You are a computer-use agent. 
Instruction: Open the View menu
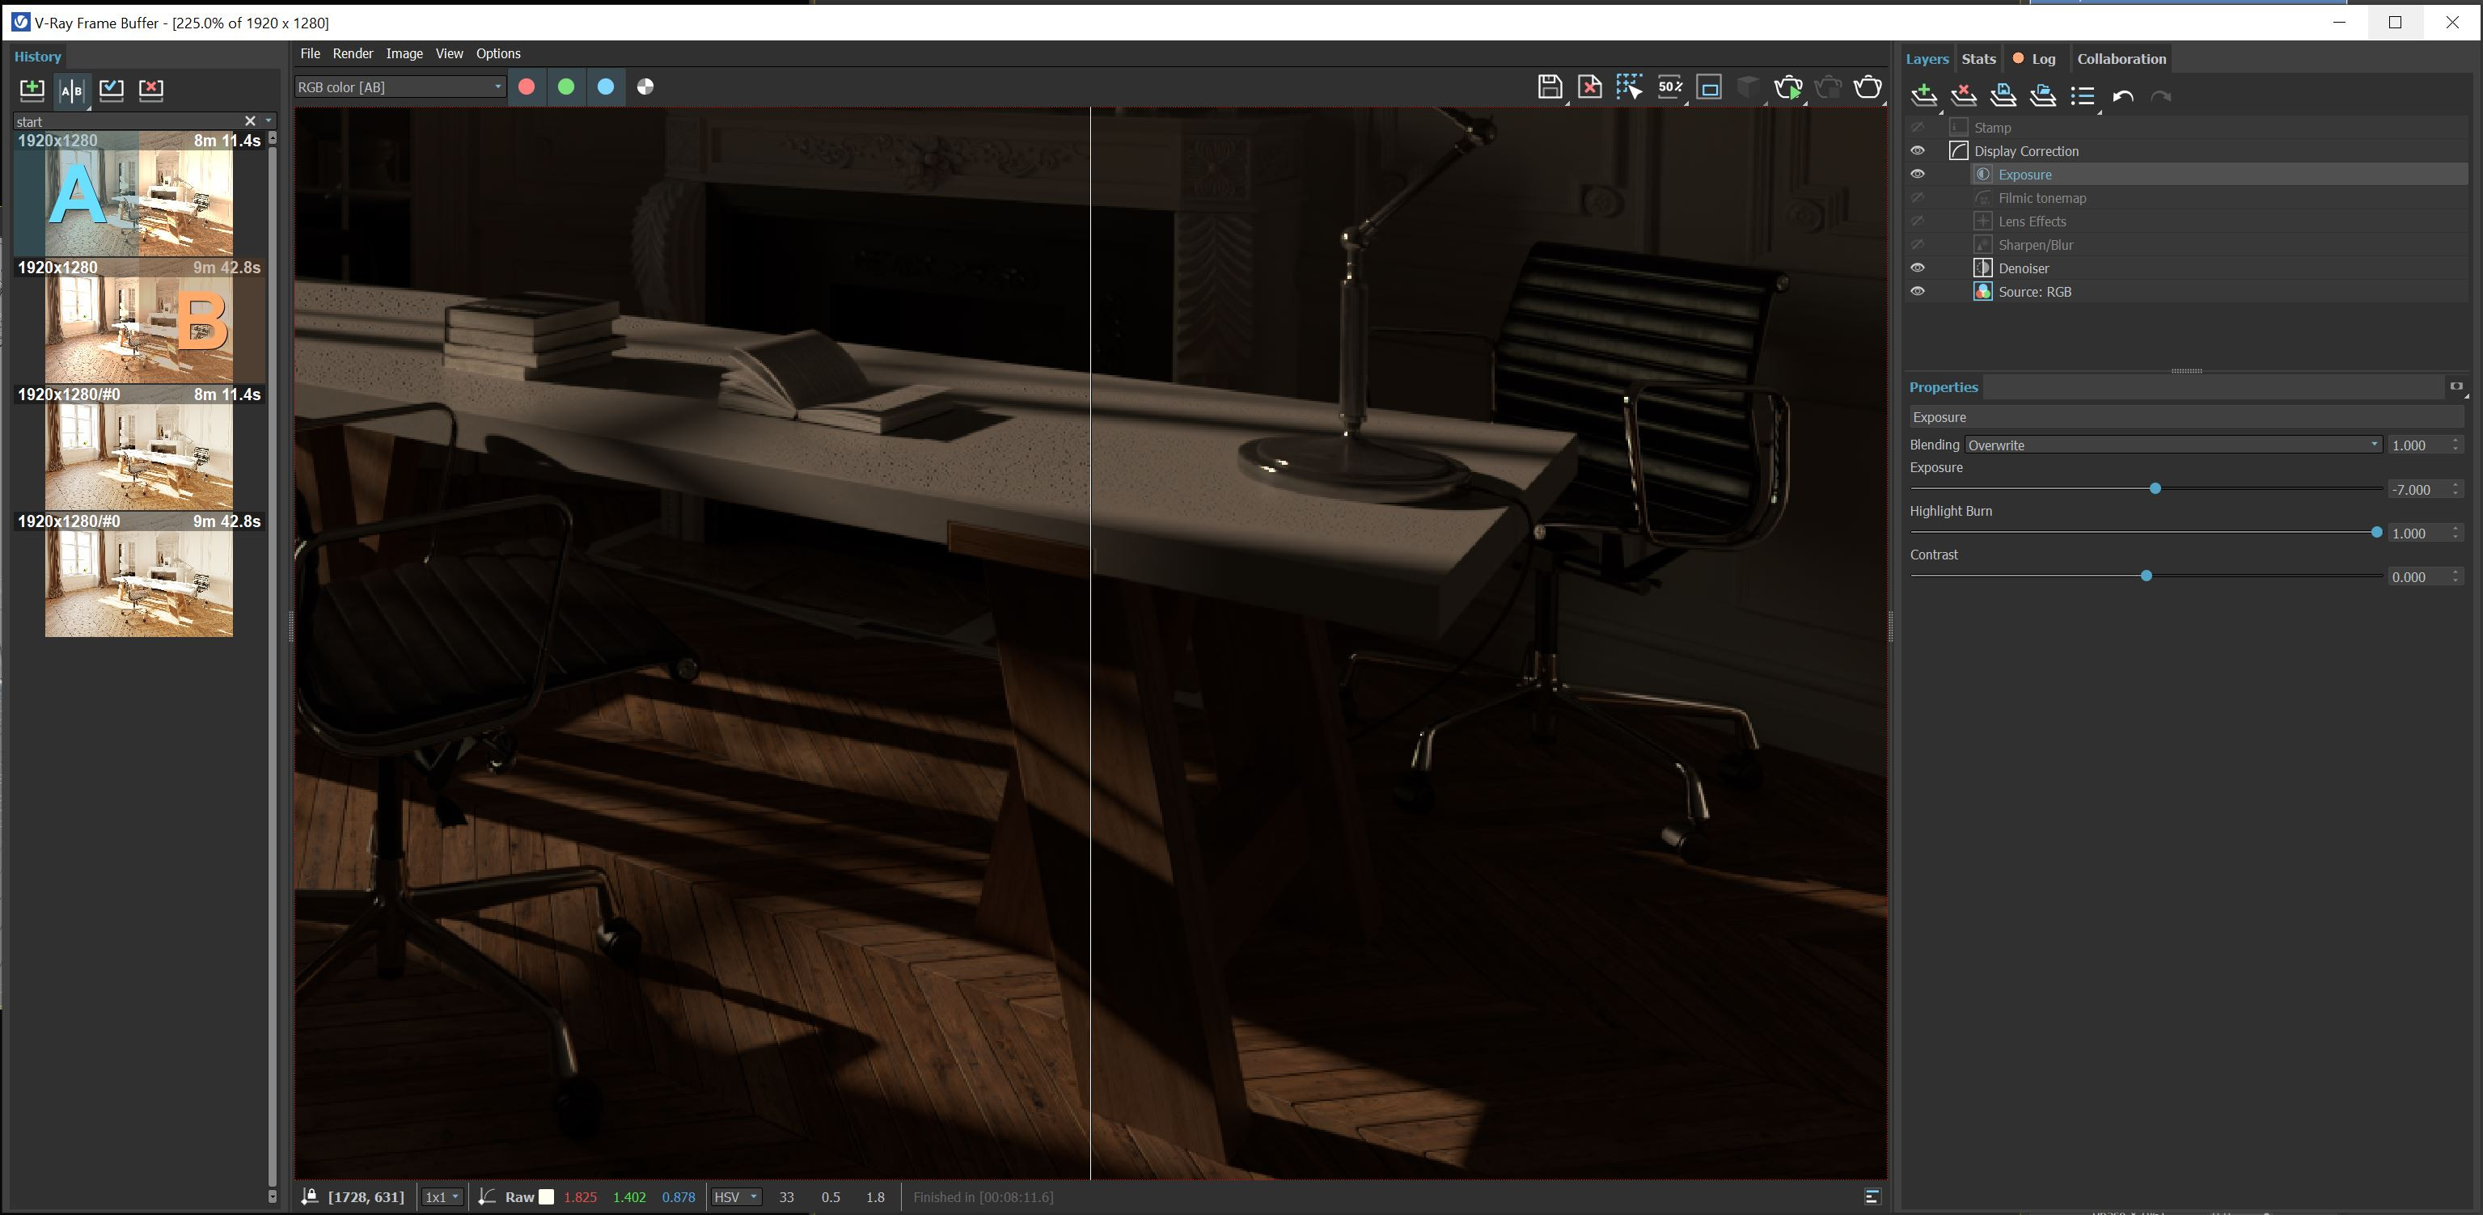449,53
